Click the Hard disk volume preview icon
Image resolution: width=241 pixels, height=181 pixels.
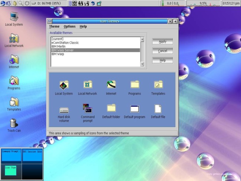64,110
